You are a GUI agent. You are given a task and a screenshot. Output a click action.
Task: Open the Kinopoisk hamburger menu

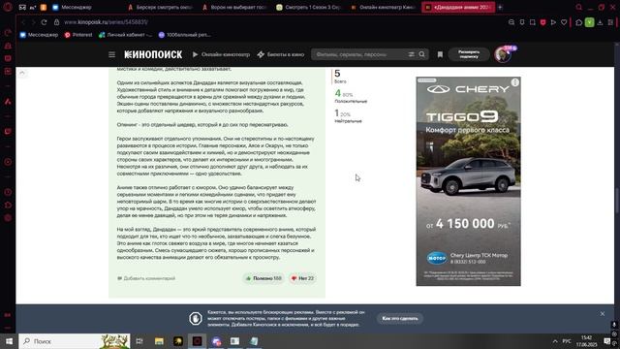tap(112, 54)
